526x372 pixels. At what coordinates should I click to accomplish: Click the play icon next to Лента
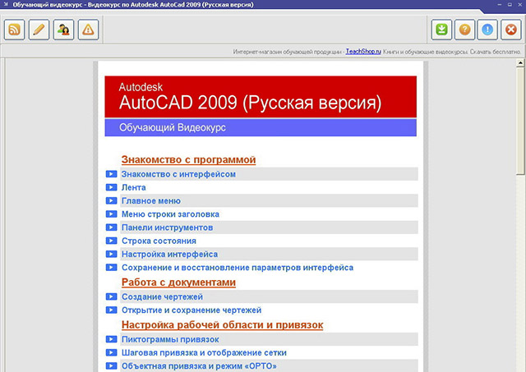point(112,187)
